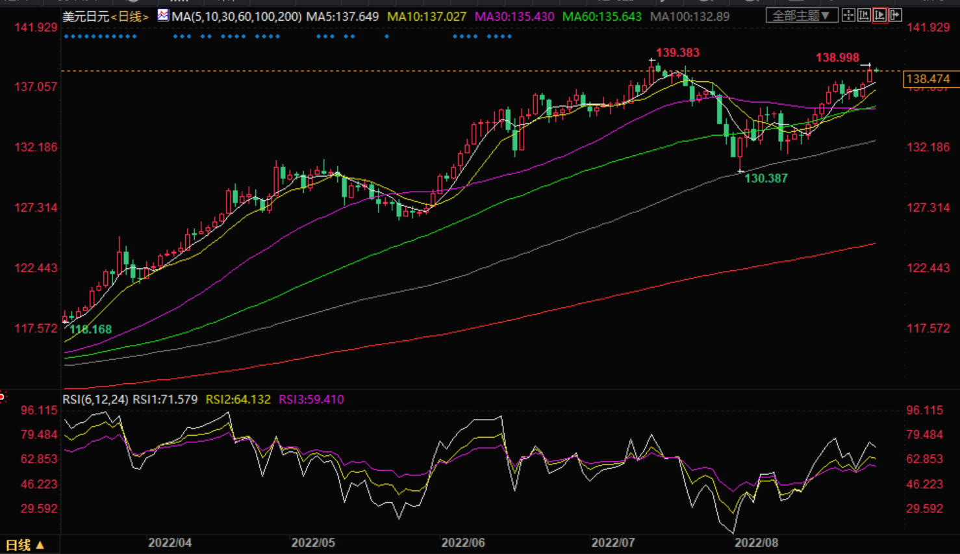The width and height of the screenshot is (960, 554).
Task: Click the 46.223 left RSI axis label
Action: point(39,485)
